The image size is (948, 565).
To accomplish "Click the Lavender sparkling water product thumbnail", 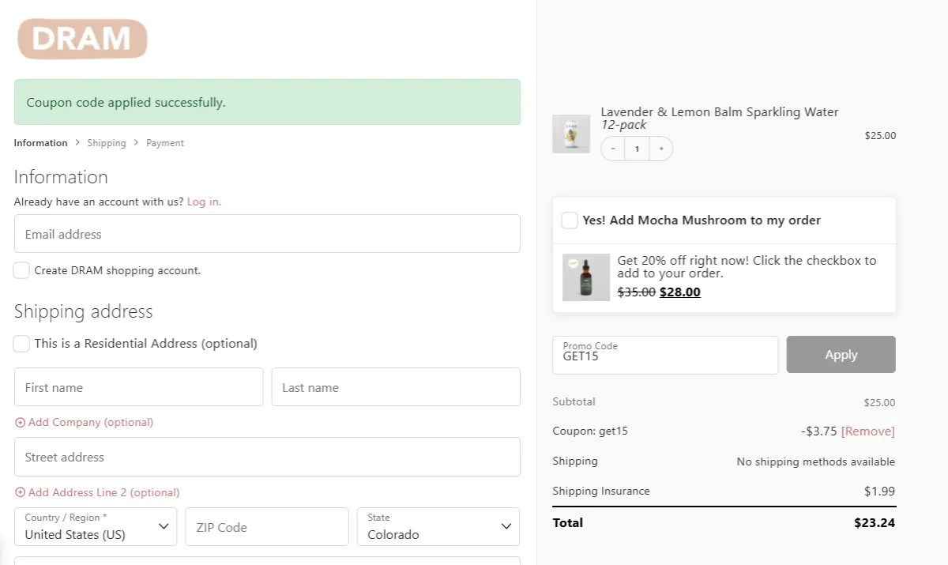I will point(570,134).
